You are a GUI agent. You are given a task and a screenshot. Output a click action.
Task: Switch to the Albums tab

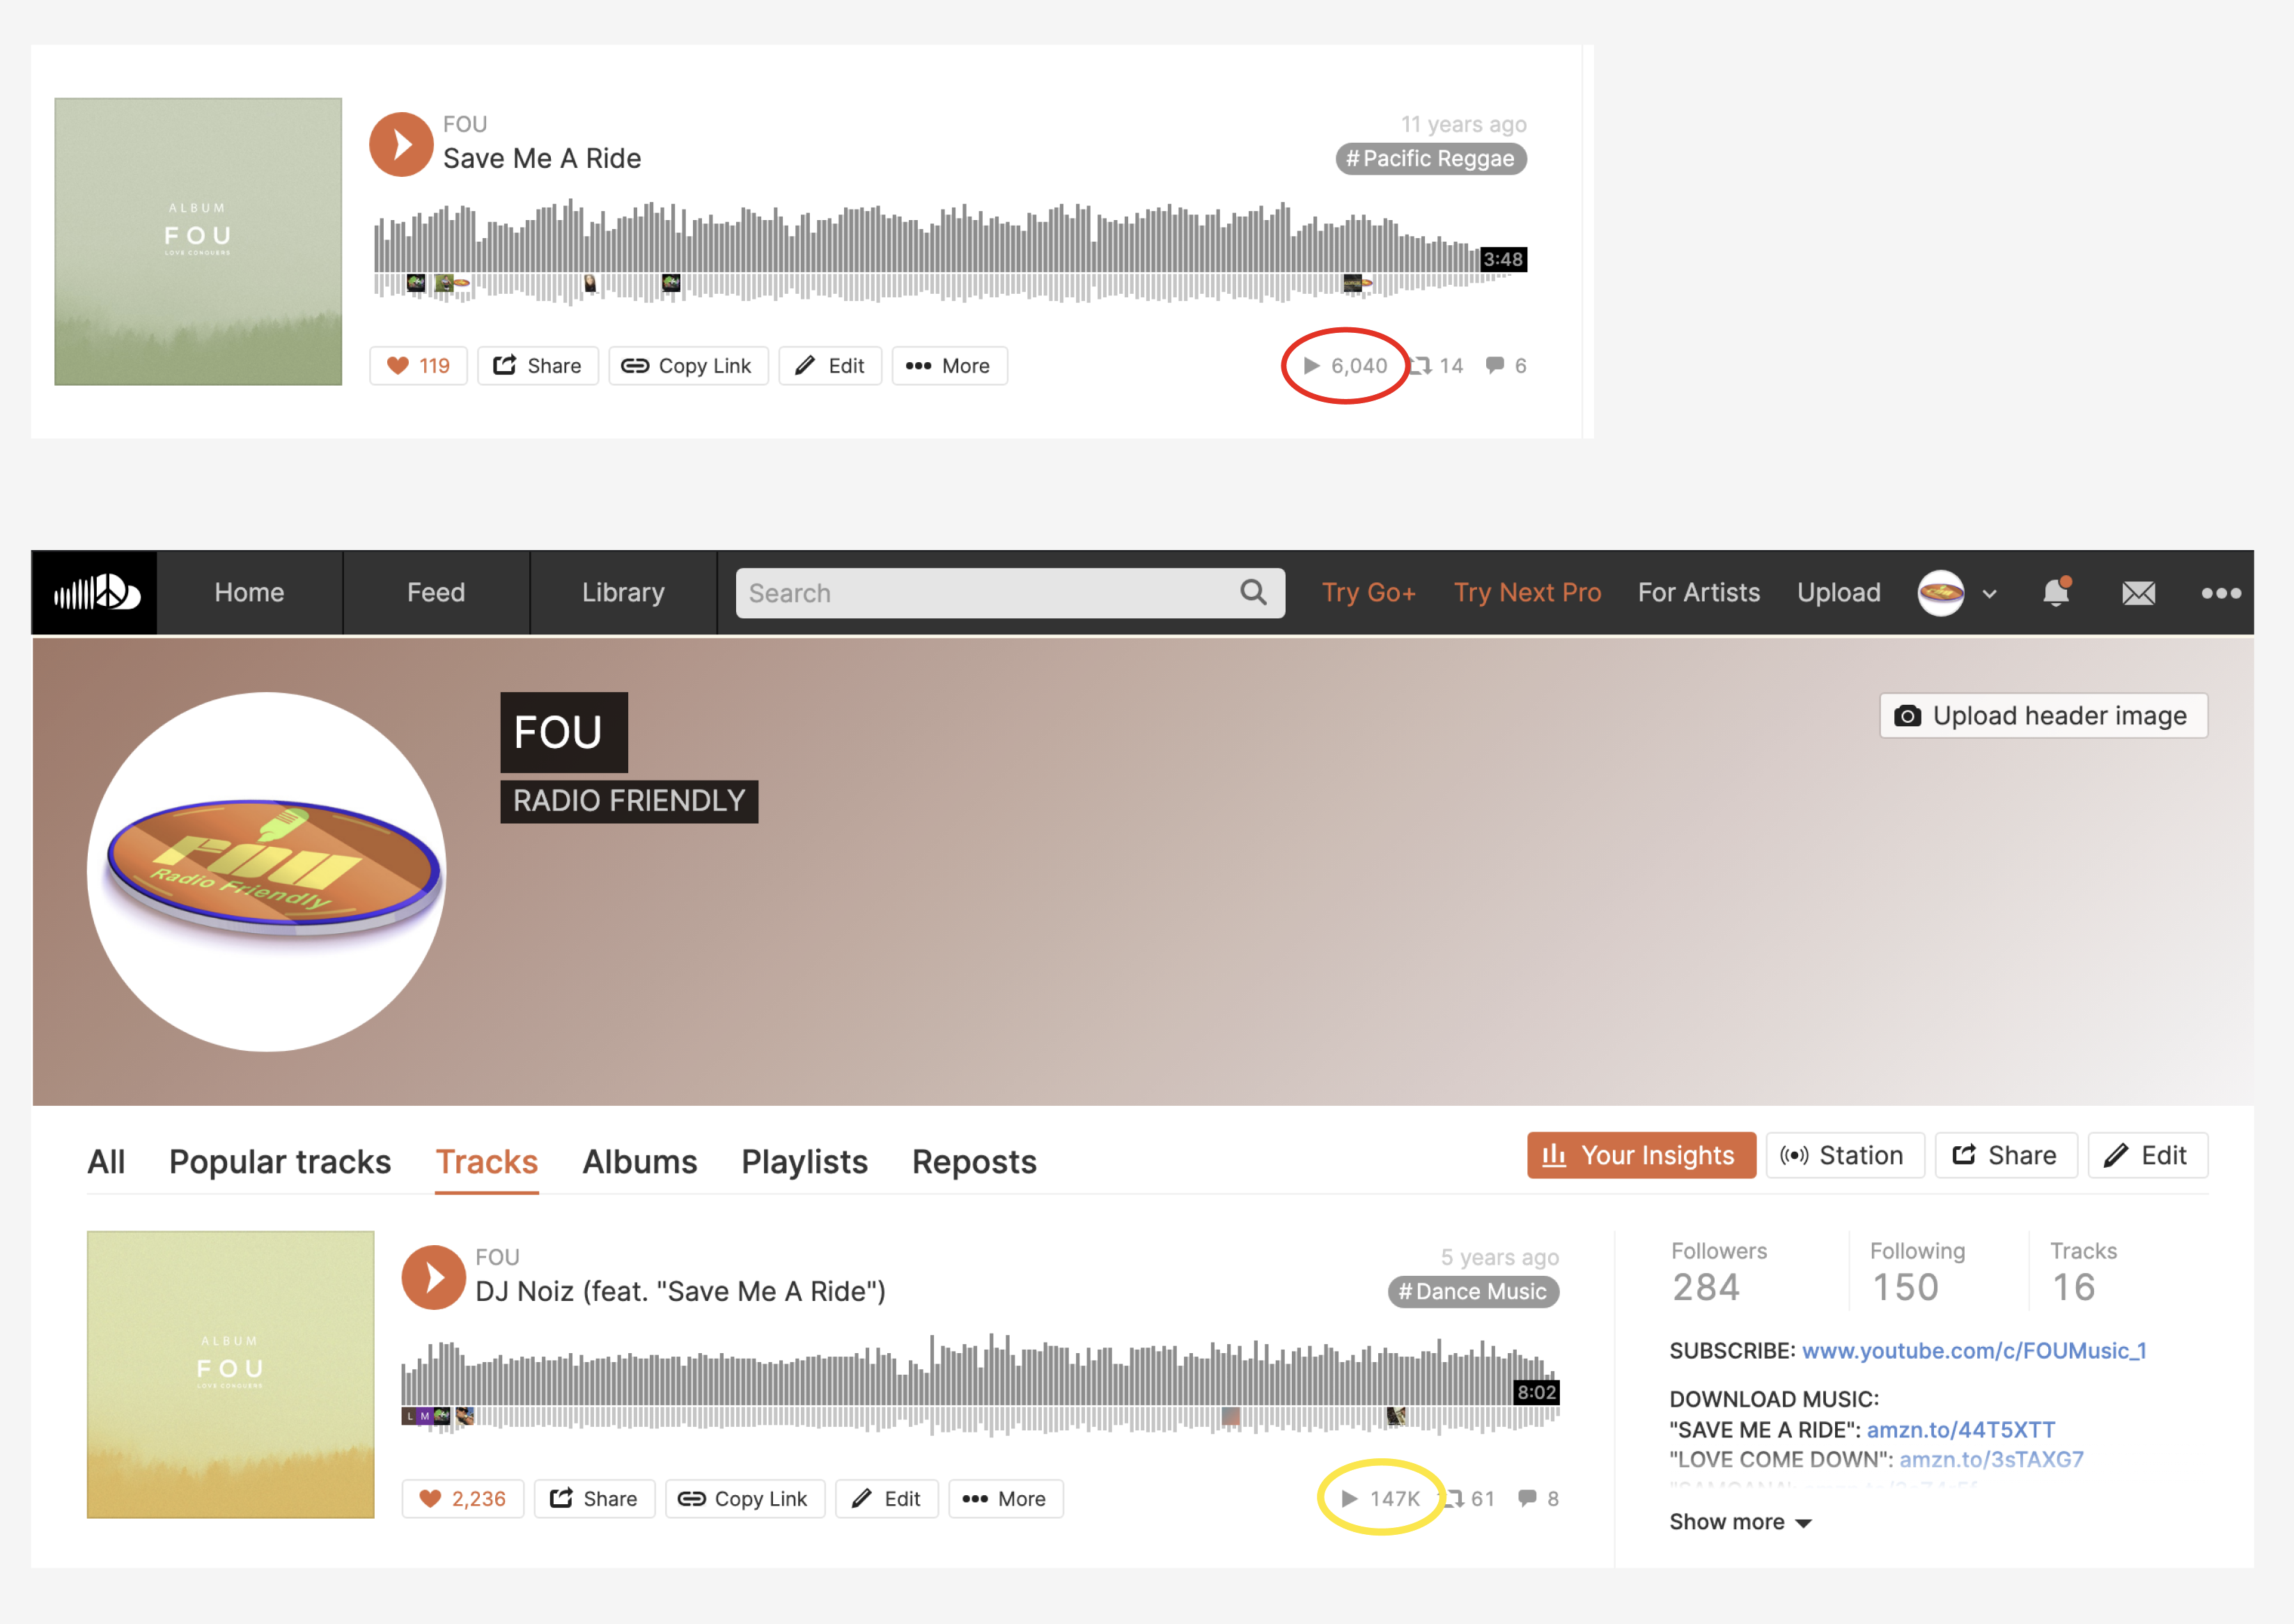pos(640,1162)
